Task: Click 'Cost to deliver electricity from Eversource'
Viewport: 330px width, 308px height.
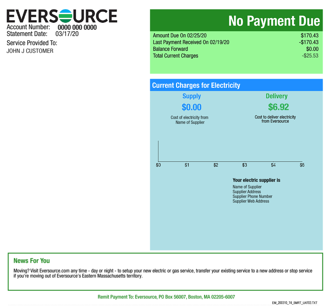Action: tap(275, 119)
